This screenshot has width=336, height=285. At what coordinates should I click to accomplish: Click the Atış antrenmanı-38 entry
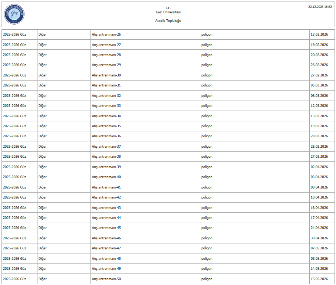pos(106,157)
